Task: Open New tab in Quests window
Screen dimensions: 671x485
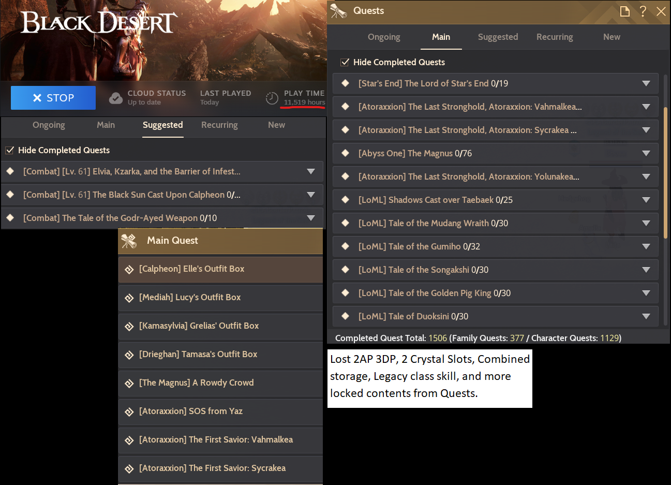Action: click(612, 37)
